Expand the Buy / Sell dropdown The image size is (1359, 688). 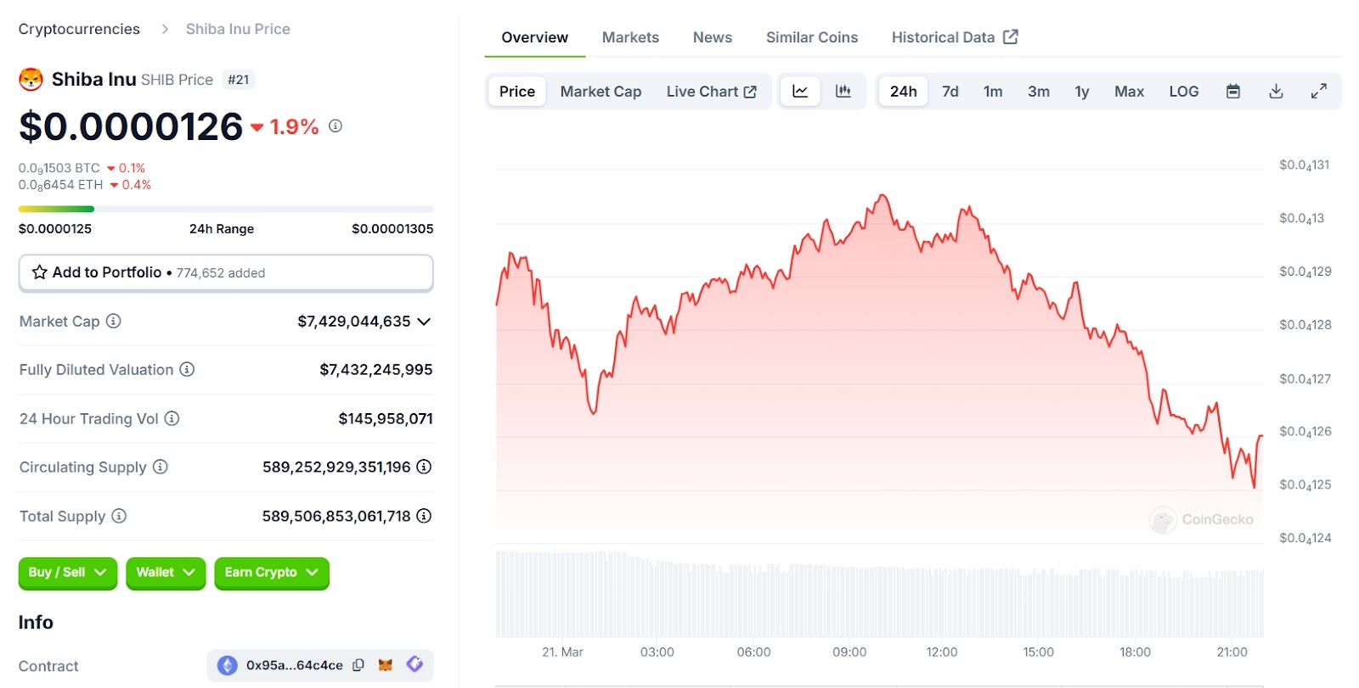67,573
